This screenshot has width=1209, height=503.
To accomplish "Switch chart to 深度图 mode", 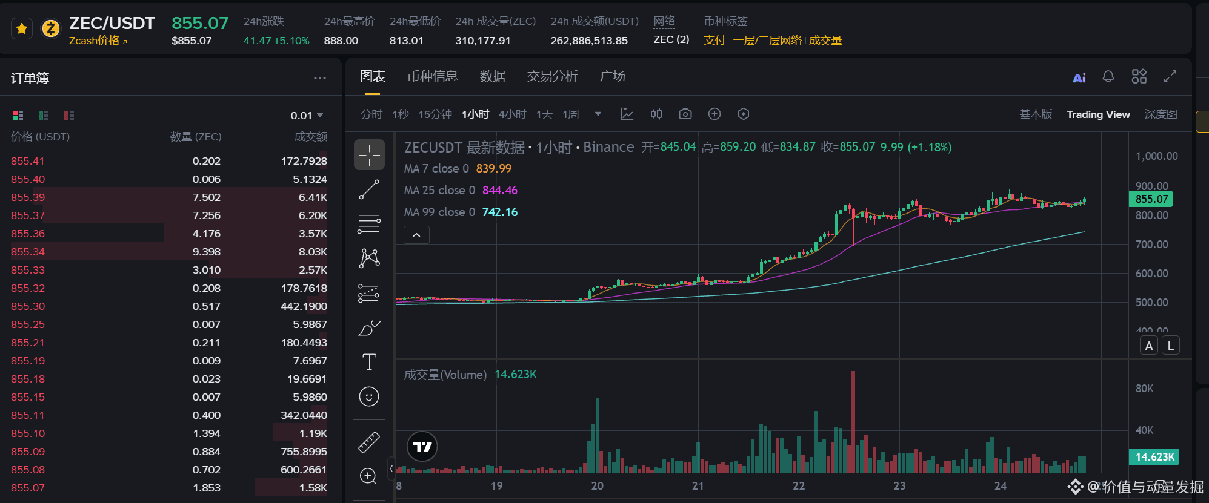I will 1161,114.
